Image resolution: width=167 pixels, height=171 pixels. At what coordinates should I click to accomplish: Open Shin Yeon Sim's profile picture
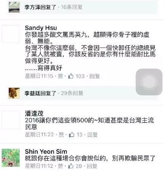(11, 158)
